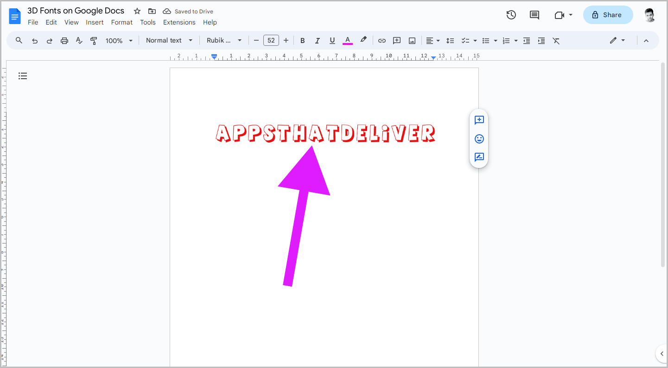The width and height of the screenshot is (668, 368).
Task: Toggle bold formatting
Action: [303, 41]
